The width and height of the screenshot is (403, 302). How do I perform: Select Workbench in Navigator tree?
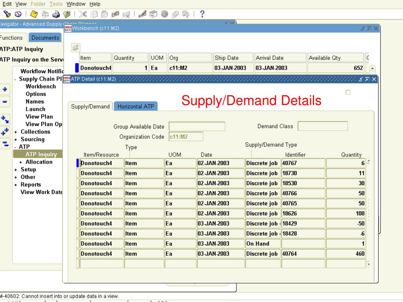pyautogui.click(x=41, y=86)
